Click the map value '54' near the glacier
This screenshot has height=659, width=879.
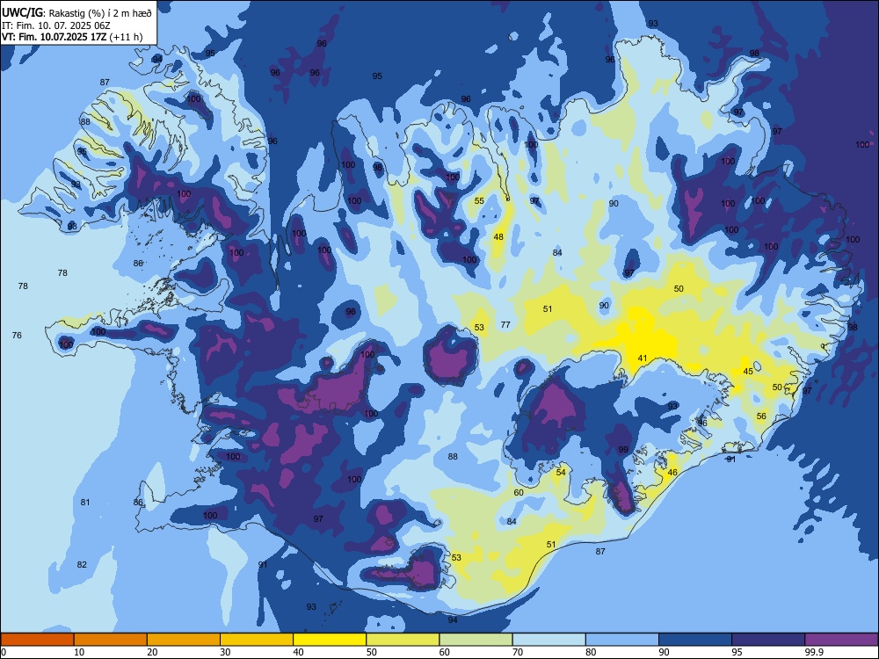click(x=561, y=473)
